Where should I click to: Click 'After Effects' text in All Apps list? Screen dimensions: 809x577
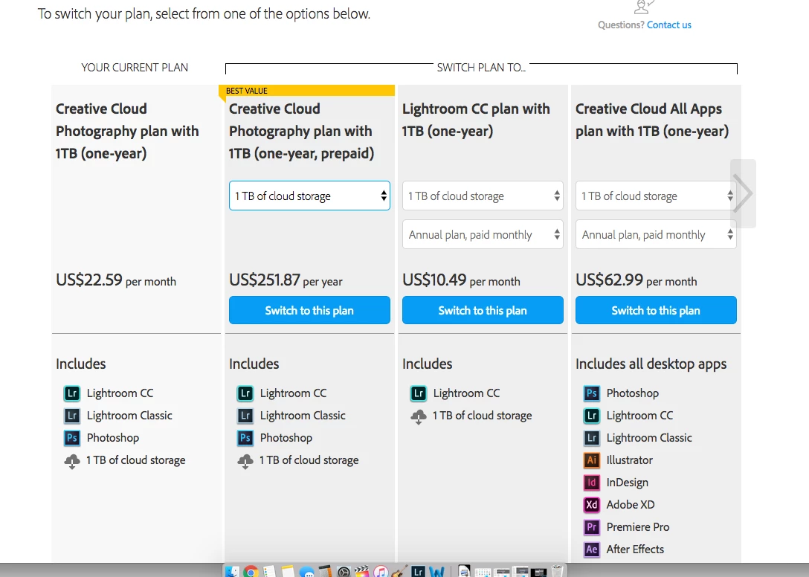635,549
